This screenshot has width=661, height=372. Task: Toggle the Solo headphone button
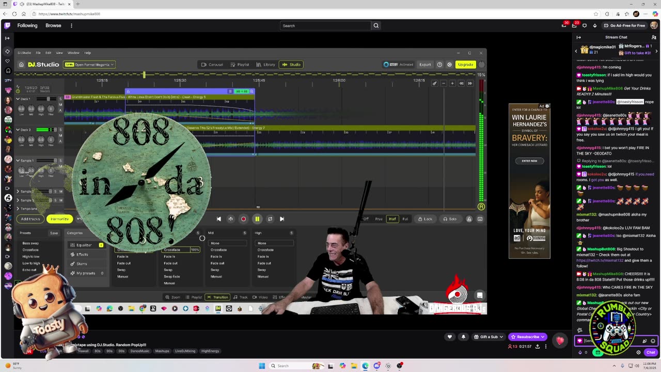click(449, 219)
